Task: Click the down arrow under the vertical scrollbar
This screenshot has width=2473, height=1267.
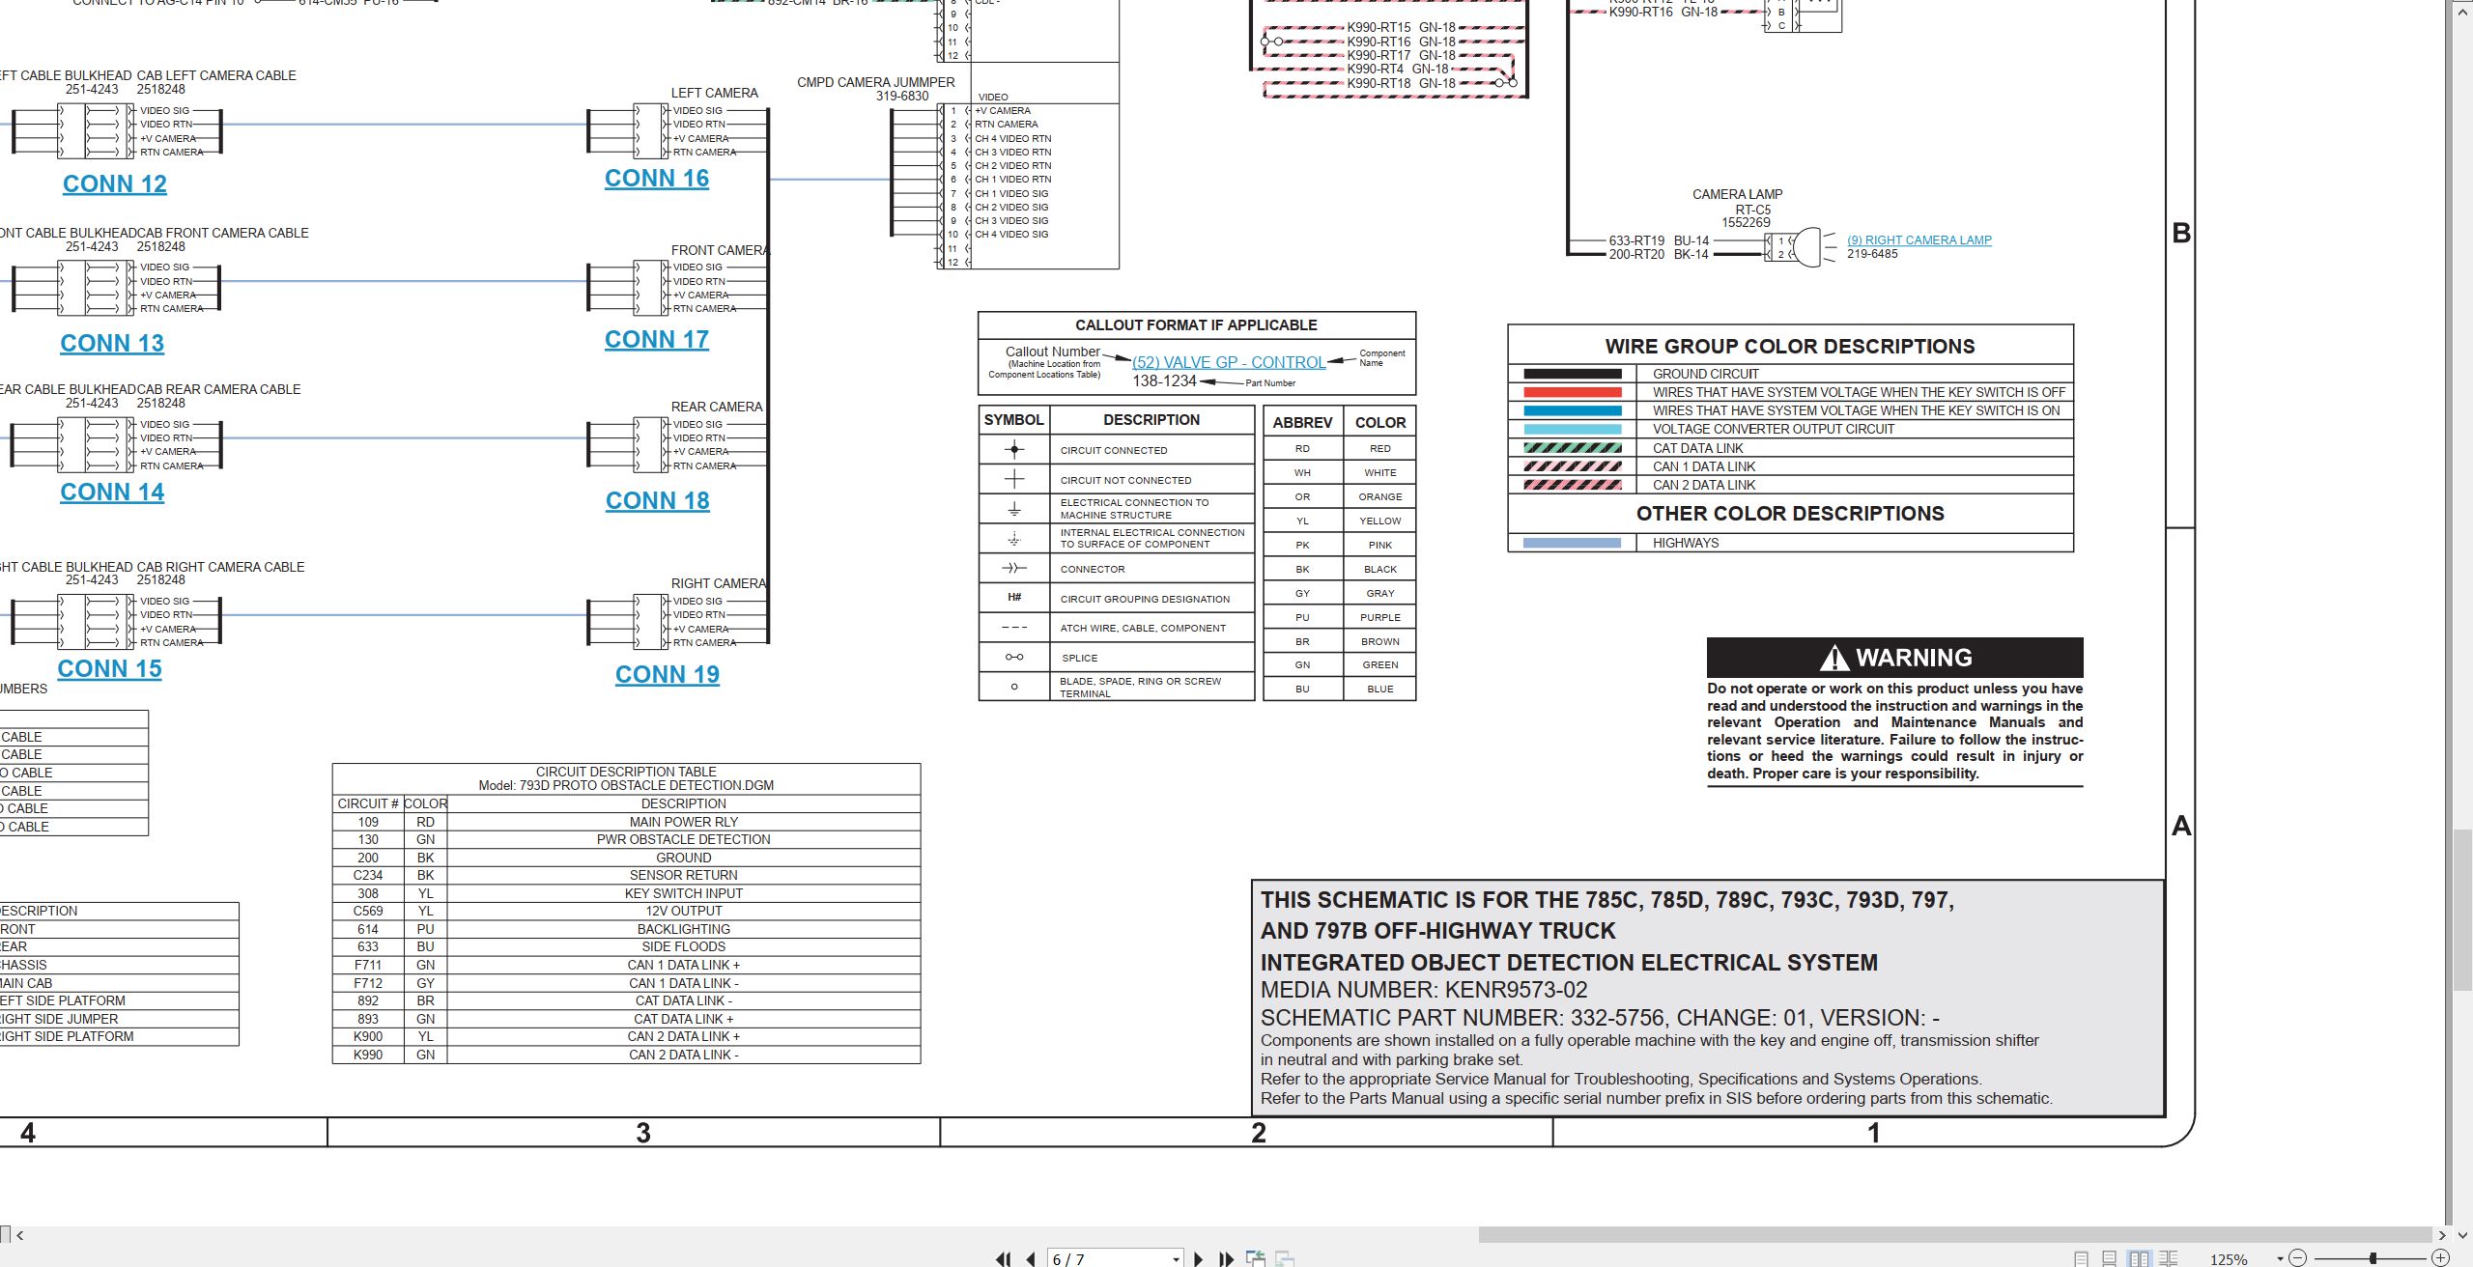Action: tap(2463, 1234)
